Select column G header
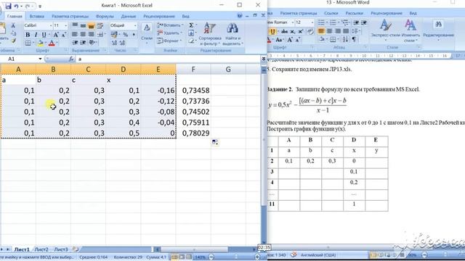The image size is (465, 261). pyautogui.click(x=228, y=70)
